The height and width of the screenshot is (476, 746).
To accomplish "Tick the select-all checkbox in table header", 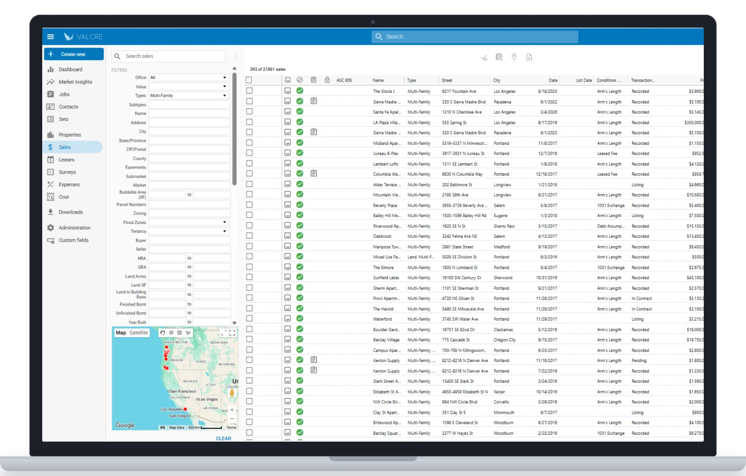I will 249,80.
